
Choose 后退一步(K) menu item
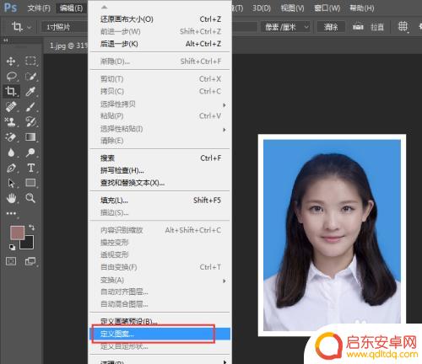160,44
